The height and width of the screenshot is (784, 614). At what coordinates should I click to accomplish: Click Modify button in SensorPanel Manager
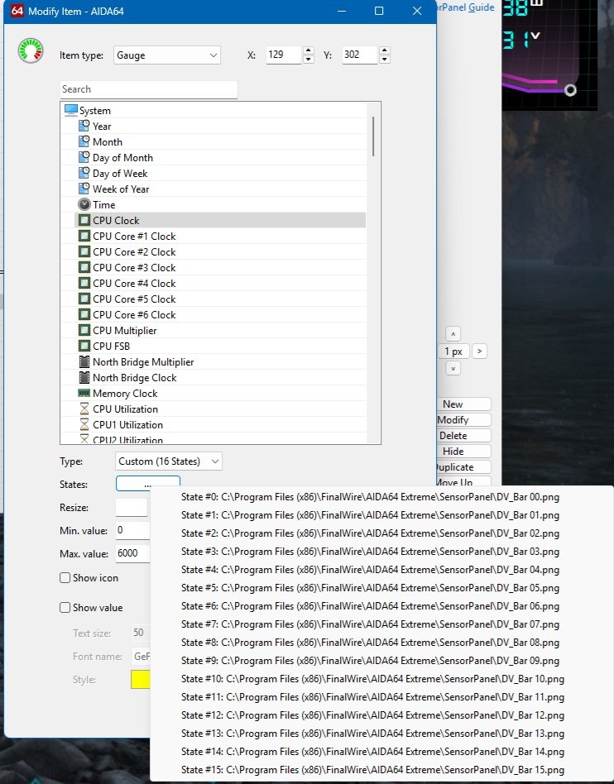(x=464, y=419)
